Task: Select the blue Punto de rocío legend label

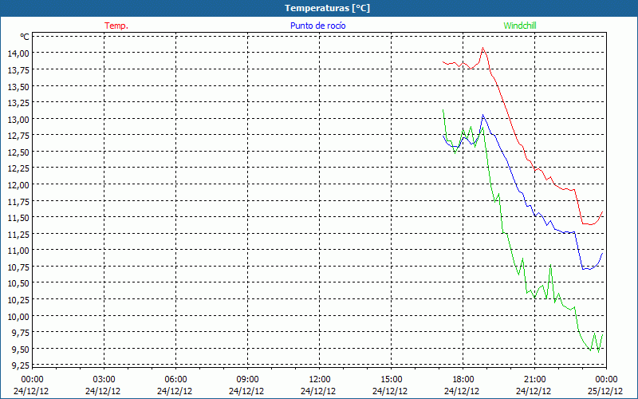Action: pyautogui.click(x=317, y=26)
